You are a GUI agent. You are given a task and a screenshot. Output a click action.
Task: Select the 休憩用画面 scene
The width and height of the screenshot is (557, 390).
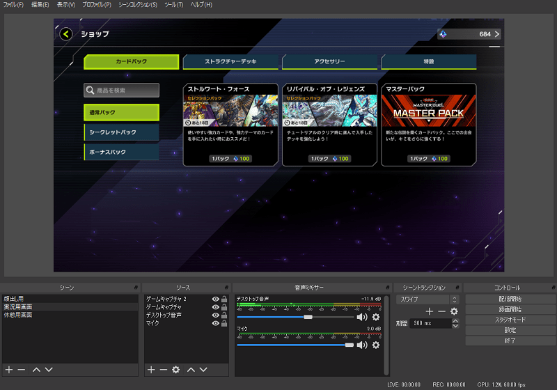tap(70, 315)
